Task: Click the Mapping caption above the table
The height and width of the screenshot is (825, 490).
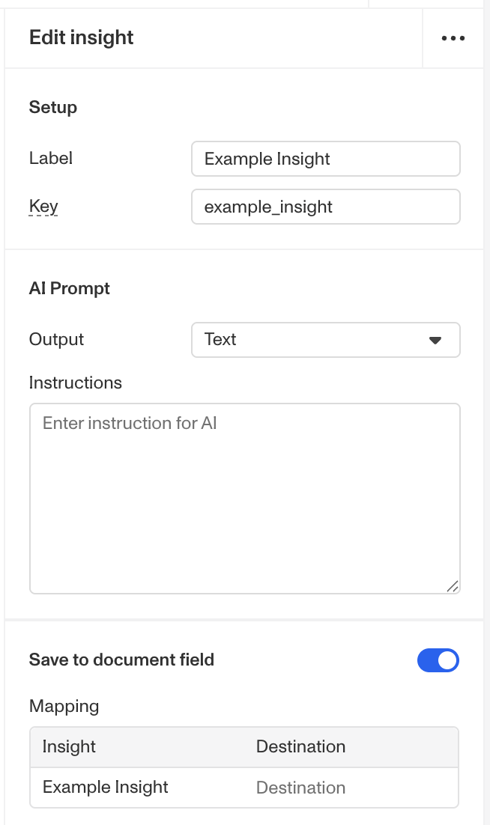Action: [x=64, y=706]
